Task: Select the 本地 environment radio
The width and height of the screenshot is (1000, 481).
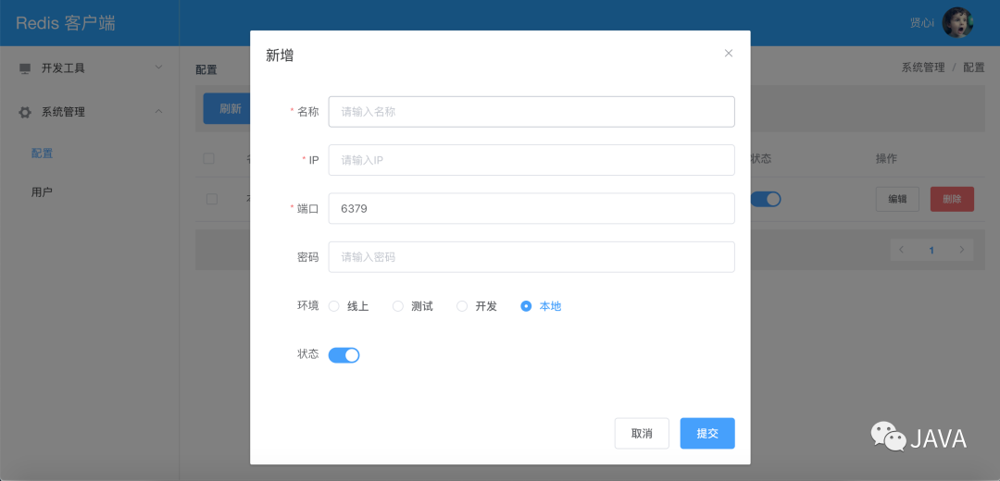Action: (x=526, y=306)
